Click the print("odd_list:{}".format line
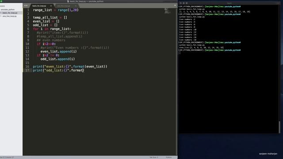This screenshot has width=283, height=159. click(58, 70)
